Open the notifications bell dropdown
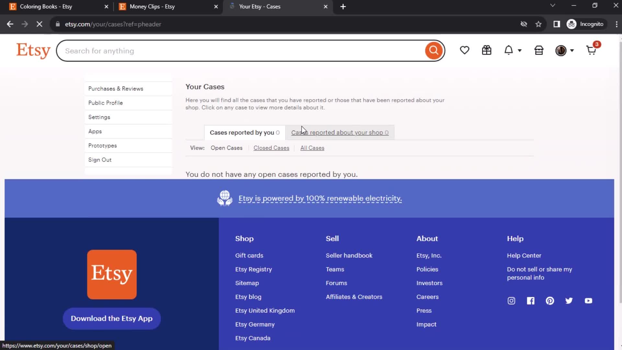 pyautogui.click(x=513, y=50)
